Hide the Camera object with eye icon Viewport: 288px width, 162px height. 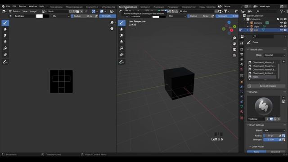[281, 23]
